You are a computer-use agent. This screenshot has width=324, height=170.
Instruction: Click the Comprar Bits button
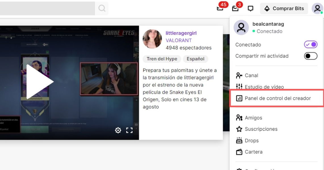point(284,8)
